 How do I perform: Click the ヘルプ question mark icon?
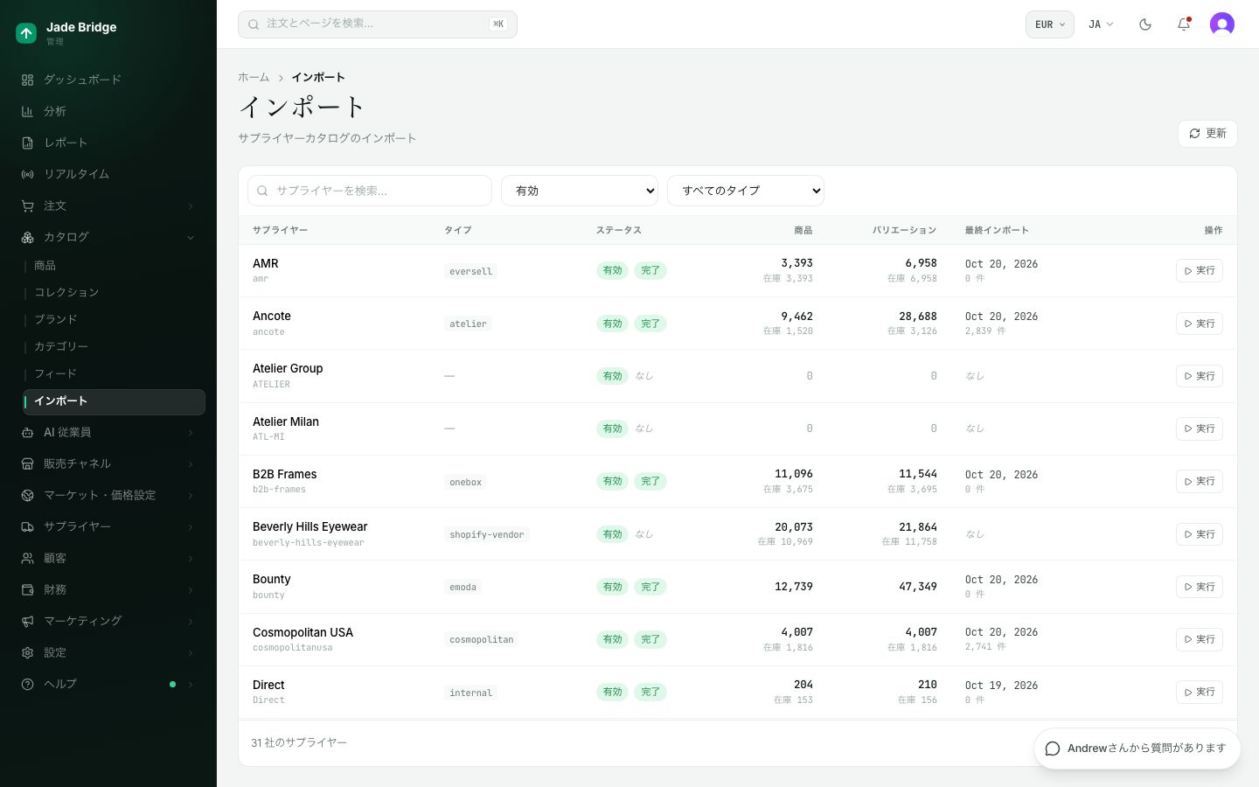pos(28,684)
